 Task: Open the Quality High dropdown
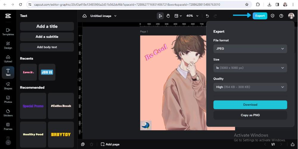pyautogui.click(x=250, y=87)
